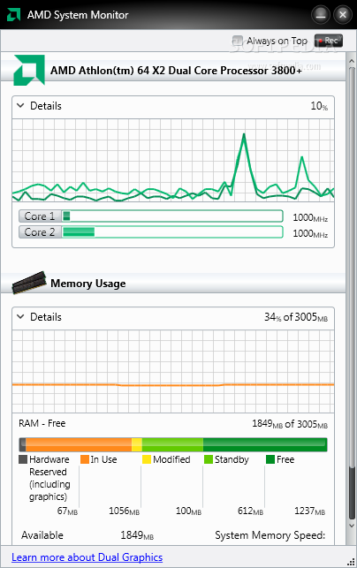Collapse the processor Details section
Viewport: 357px width, 568px height.
click(20, 105)
